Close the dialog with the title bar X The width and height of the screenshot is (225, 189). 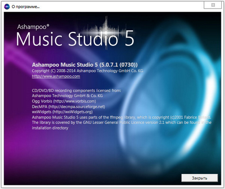(214, 6)
